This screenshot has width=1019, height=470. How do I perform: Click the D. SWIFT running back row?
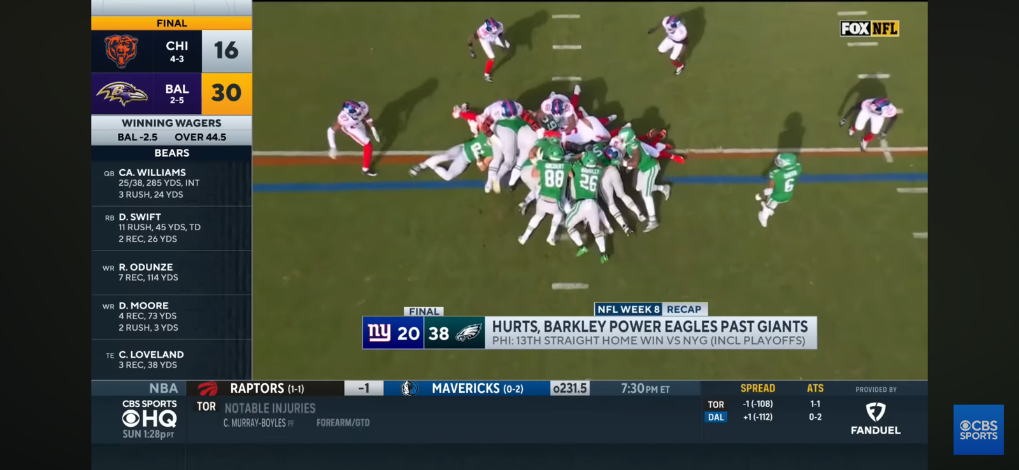coord(171,228)
